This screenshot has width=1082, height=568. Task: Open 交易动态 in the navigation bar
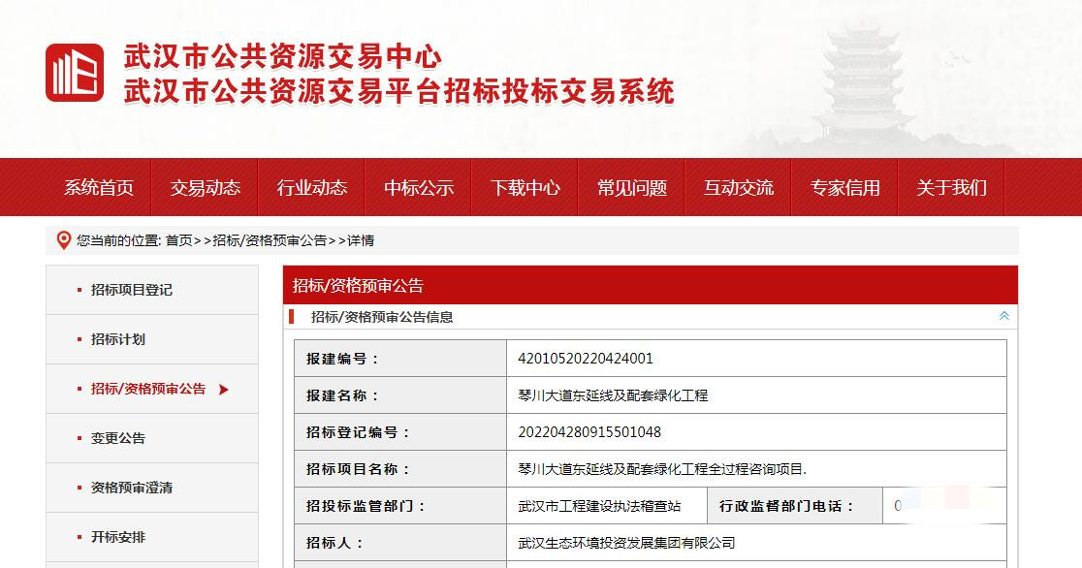click(205, 188)
